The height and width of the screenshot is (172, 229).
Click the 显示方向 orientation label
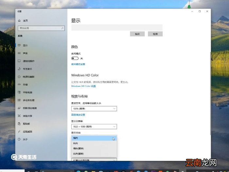point(76,133)
